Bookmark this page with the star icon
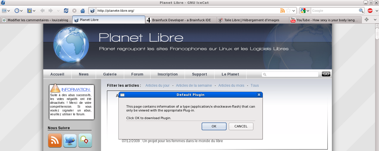This screenshot has height=151, width=379. point(288,11)
